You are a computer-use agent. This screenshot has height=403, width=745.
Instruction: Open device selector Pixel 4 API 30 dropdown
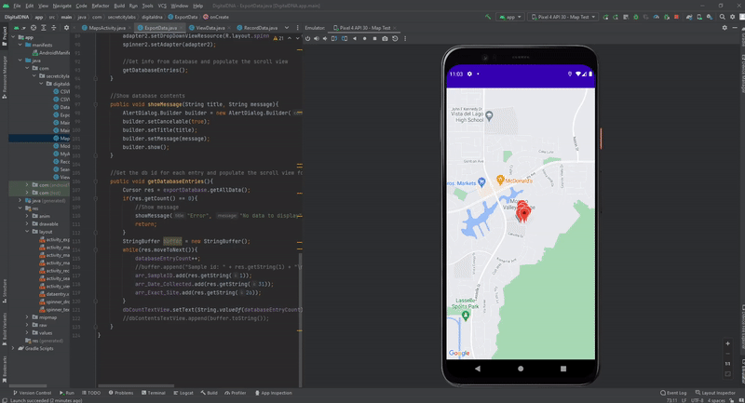click(562, 17)
